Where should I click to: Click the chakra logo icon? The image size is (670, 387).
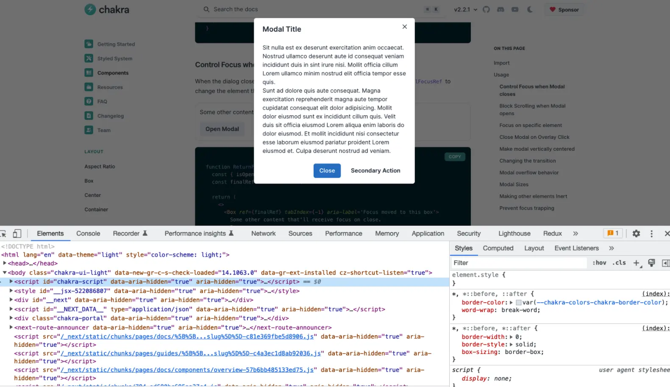pos(90,9)
